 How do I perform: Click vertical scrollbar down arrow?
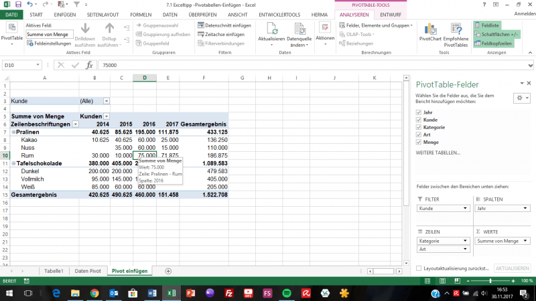click(x=406, y=263)
